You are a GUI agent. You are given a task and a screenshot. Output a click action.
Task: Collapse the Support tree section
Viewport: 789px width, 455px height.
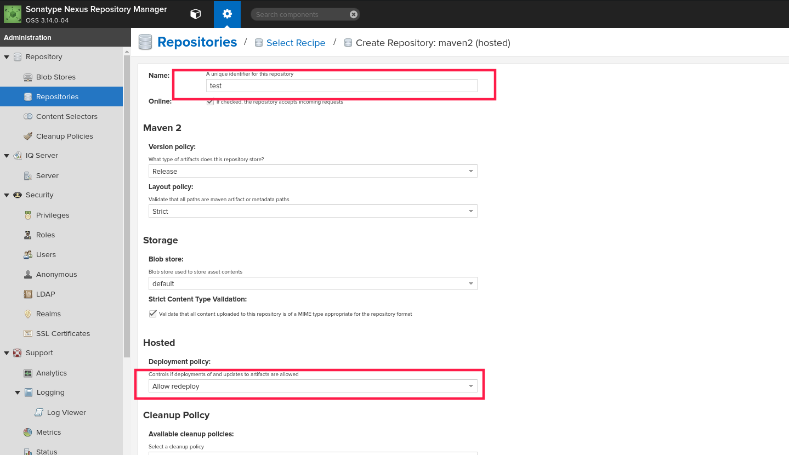click(7, 353)
